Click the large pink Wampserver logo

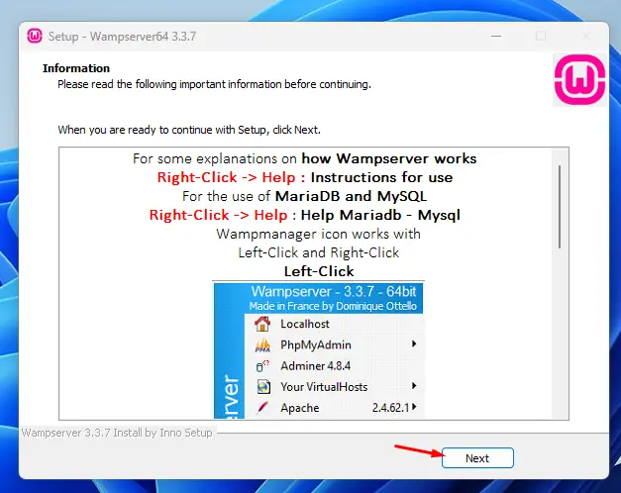coord(579,79)
